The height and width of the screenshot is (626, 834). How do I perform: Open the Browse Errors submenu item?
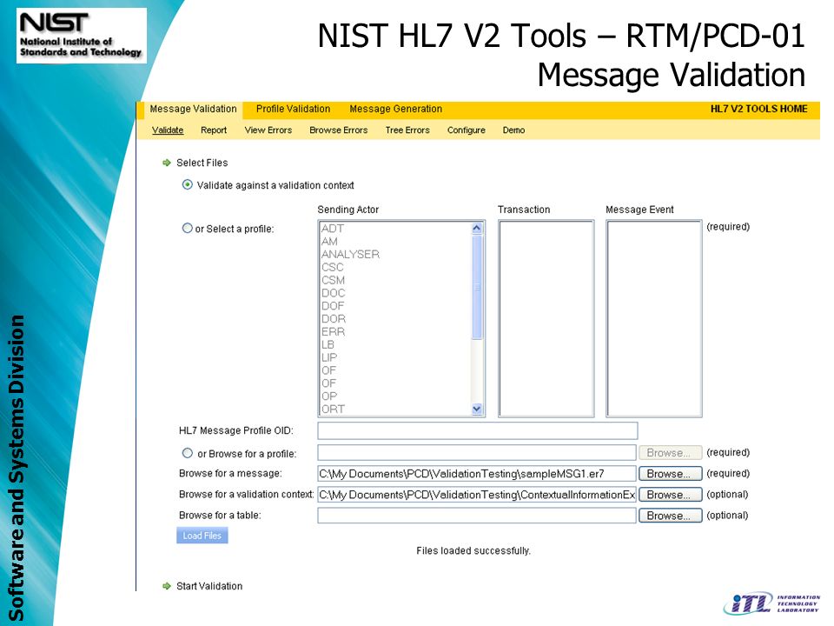tap(338, 130)
